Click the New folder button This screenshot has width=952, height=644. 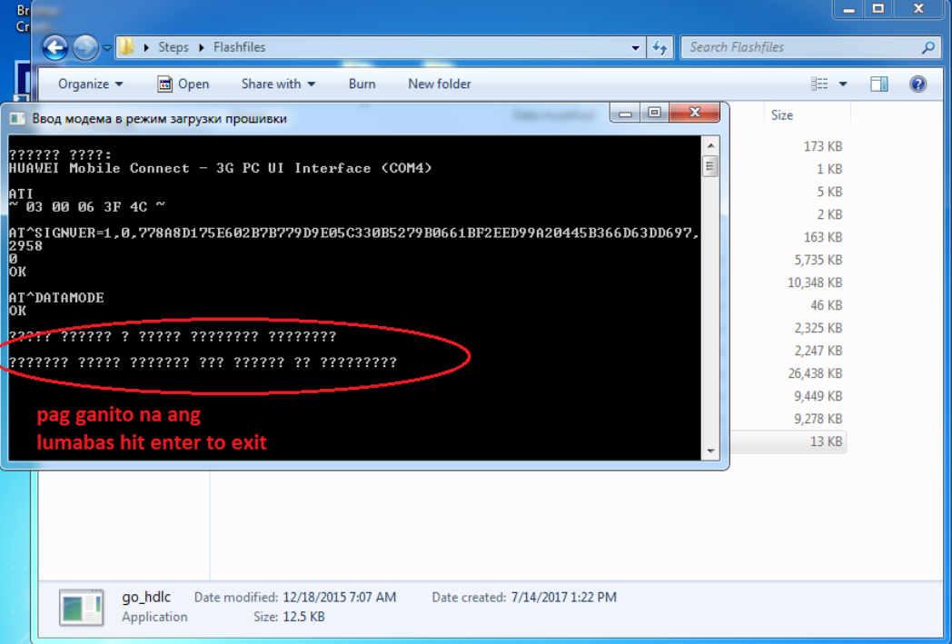[x=439, y=84]
